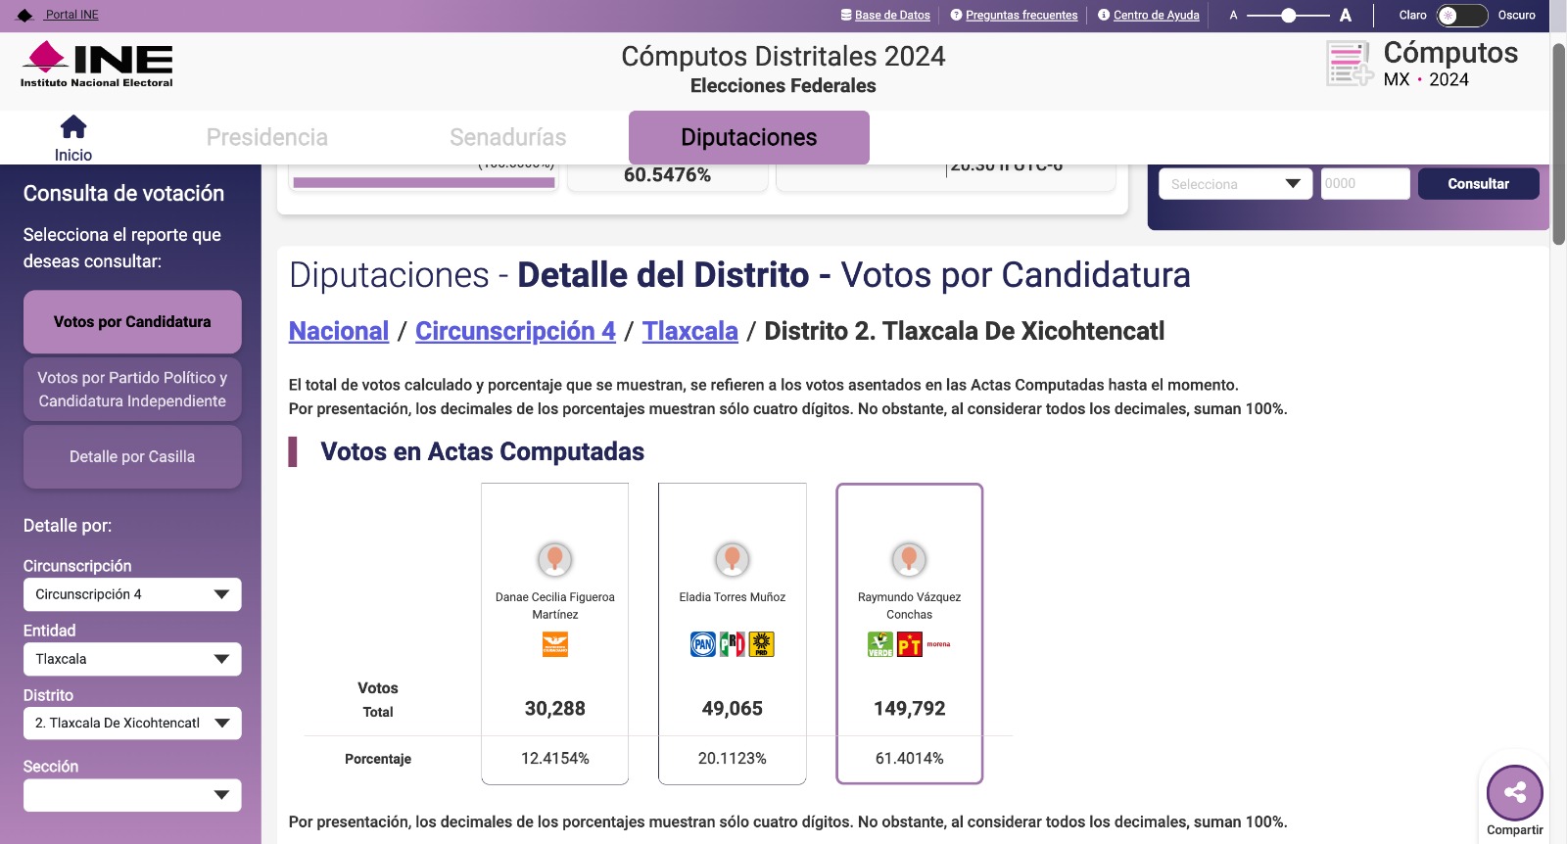Click the 0000 casilla input field
The image size is (1567, 844).
tap(1364, 184)
